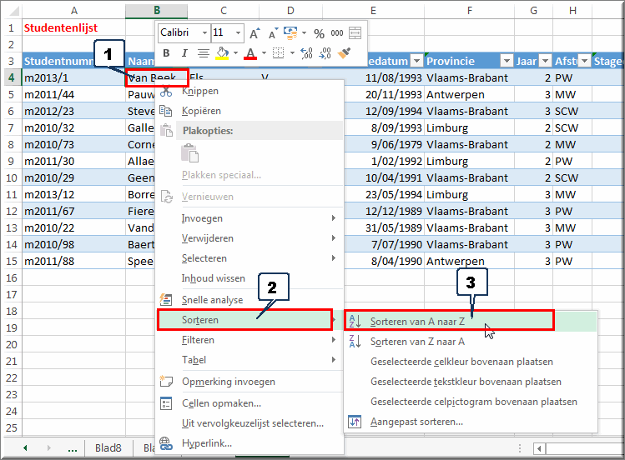
Task: Click Limburg cell in row 7
Action: 469,127
